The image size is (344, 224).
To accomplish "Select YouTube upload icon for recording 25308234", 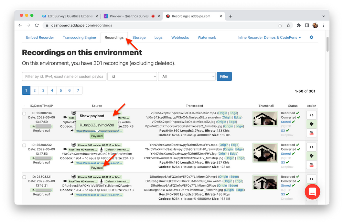I will coord(311,133).
